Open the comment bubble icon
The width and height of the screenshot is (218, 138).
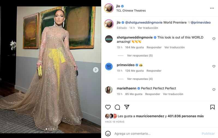tap(117, 107)
